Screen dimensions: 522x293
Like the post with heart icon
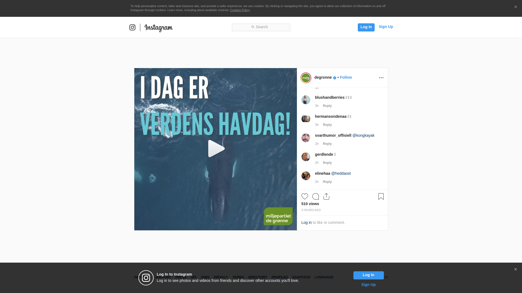(x=304, y=196)
